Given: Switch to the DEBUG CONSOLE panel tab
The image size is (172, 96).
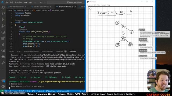Looking at the screenshot, I should coord(47,51).
